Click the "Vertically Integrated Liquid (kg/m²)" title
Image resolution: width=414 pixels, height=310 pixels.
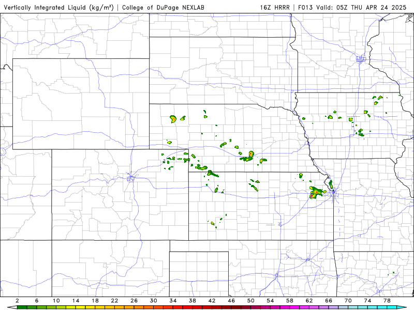tap(58, 7)
